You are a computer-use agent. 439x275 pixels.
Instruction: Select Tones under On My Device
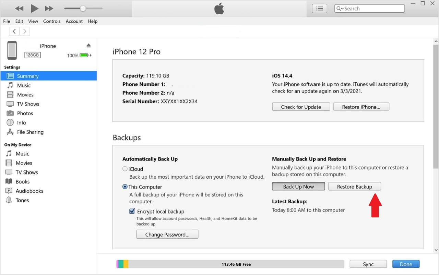click(x=22, y=200)
